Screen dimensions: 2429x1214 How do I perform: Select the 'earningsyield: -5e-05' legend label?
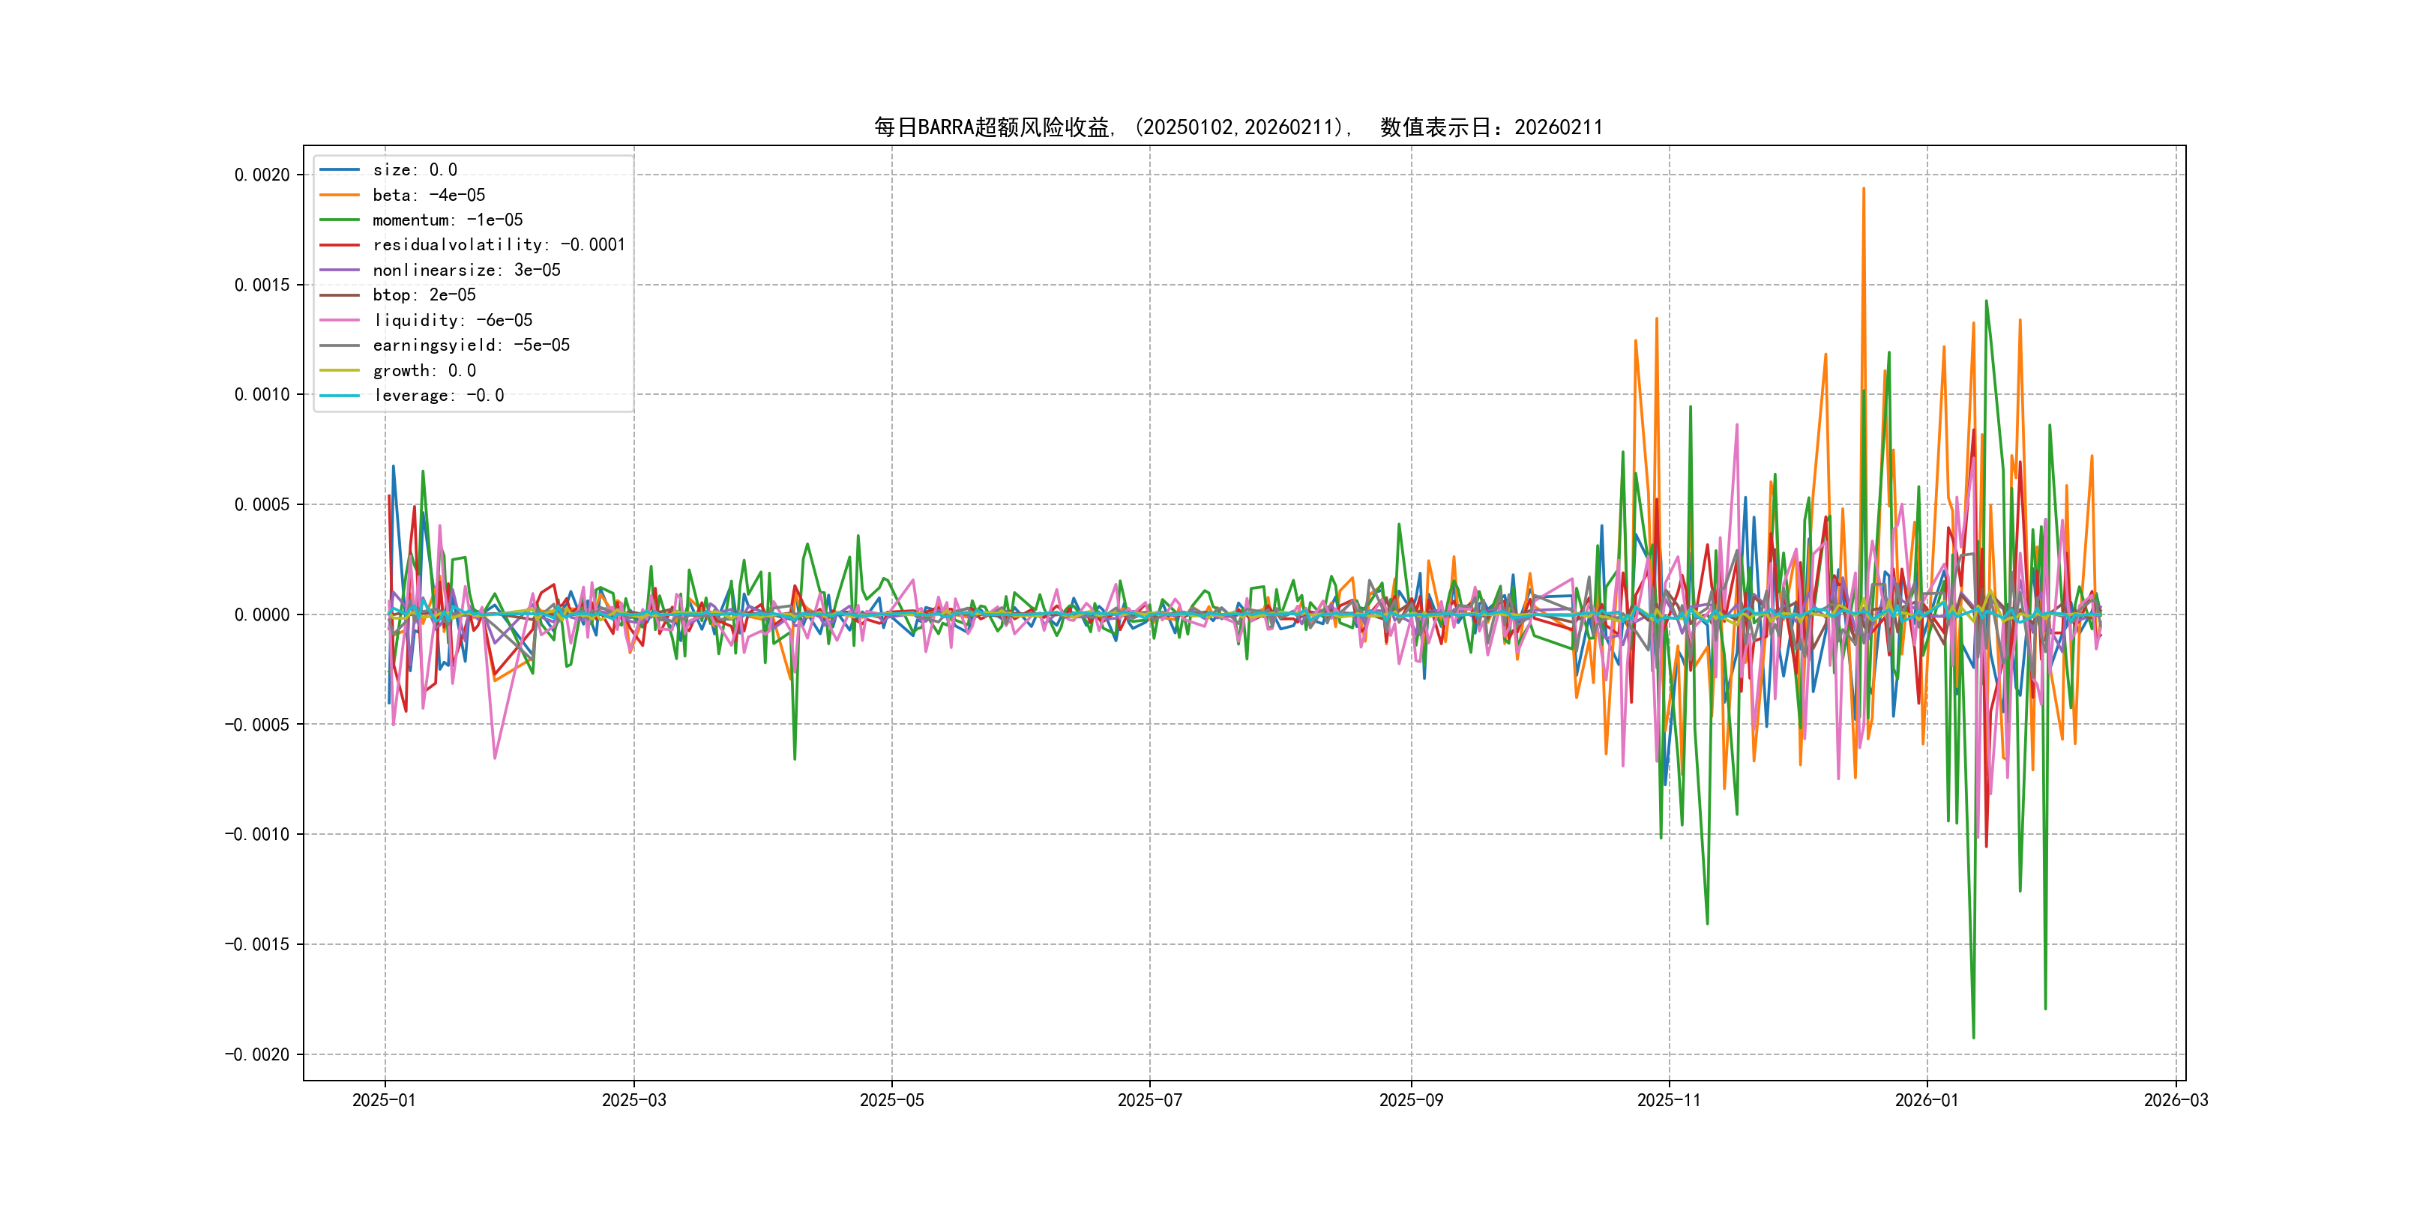pyautogui.click(x=471, y=345)
